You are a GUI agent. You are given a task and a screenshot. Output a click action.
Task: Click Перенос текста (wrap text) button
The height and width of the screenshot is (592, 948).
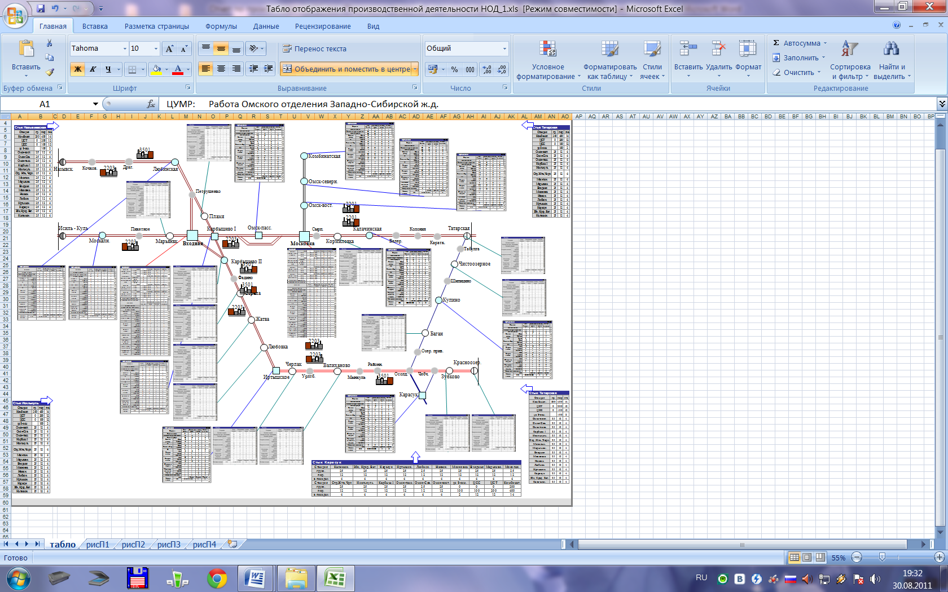pos(315,49)
